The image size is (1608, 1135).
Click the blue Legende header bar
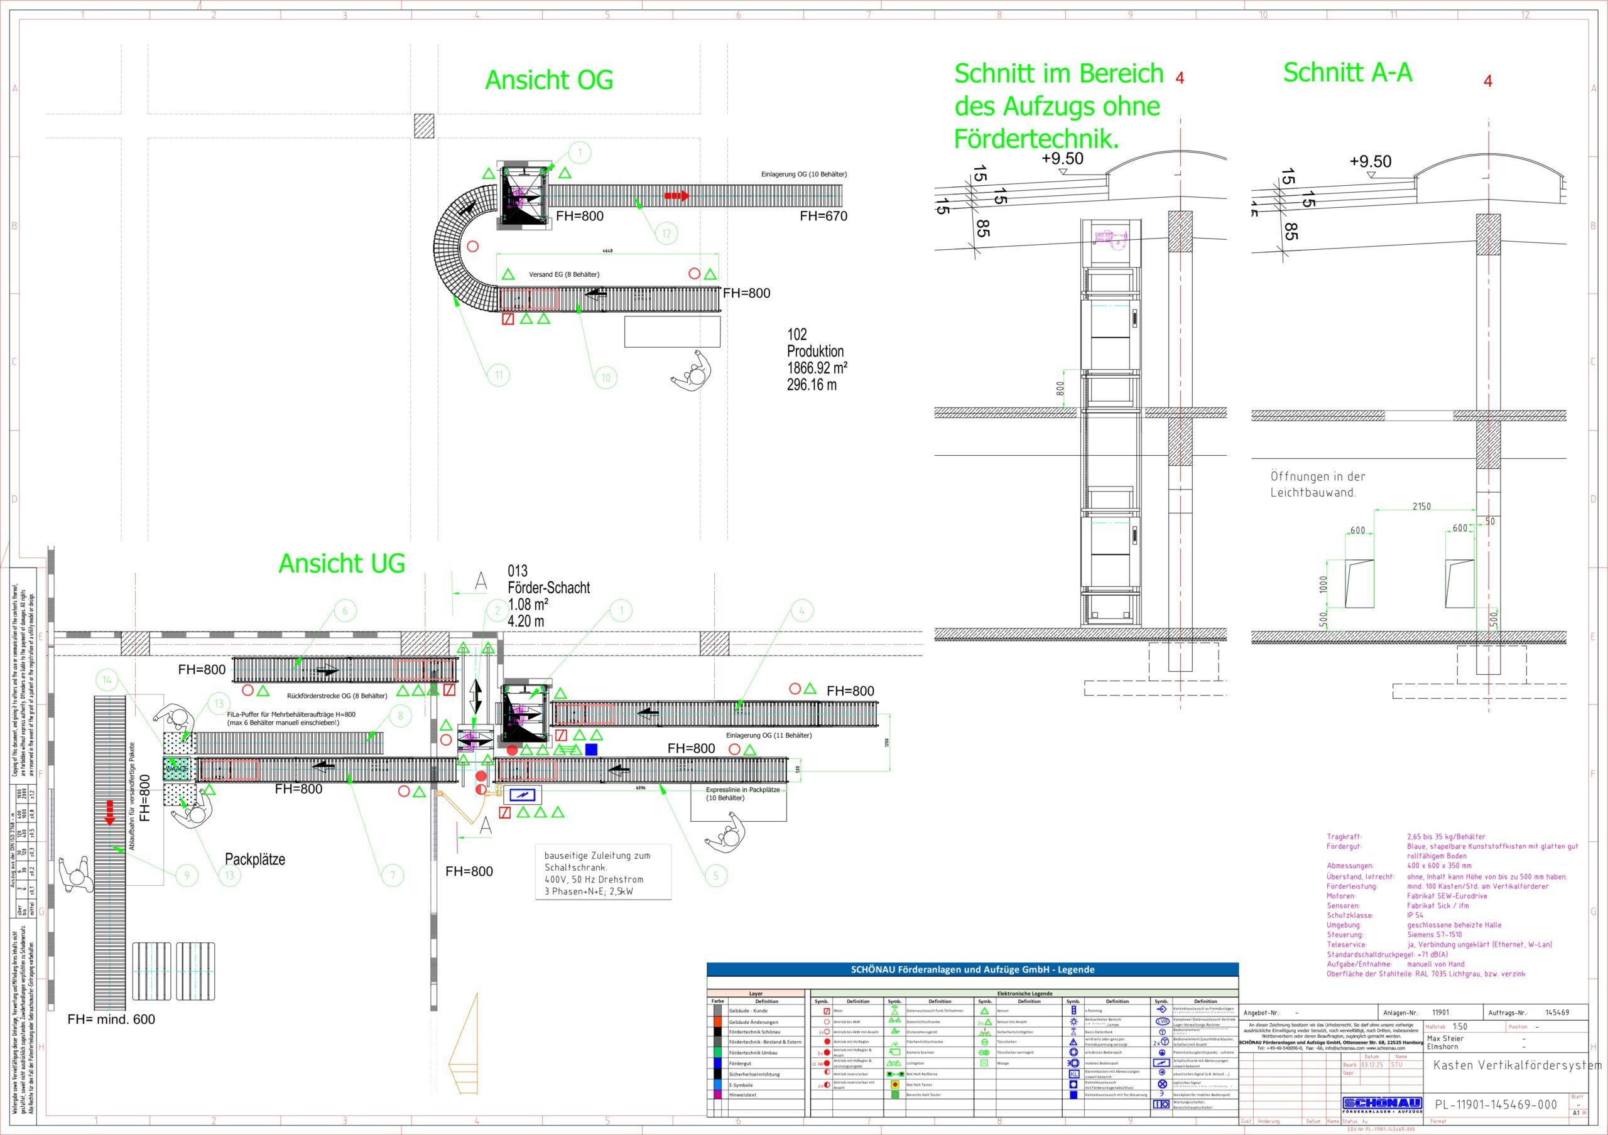pyautogui.click(x=972, y=970)
